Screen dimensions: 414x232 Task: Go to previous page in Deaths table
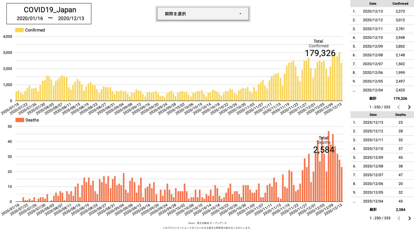click(399, 218)
